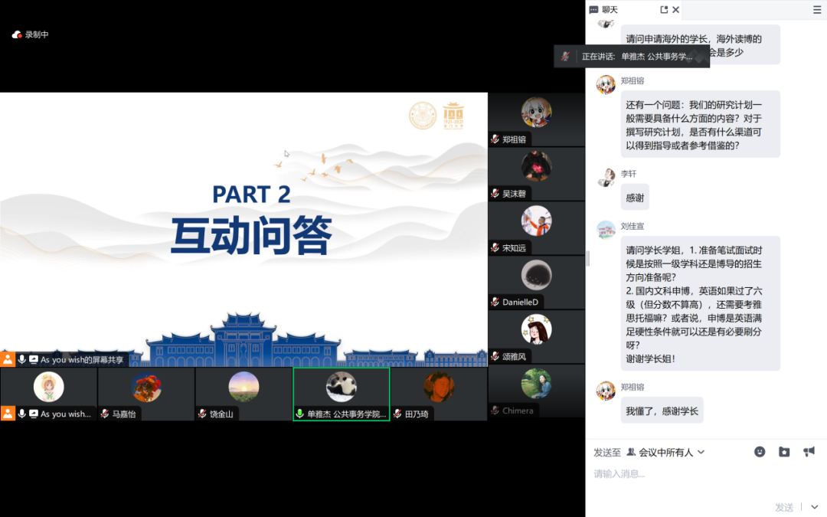Image resolution: width=827 pixels, height=517 pixels.
Task: Select the 聊天 chat tab
Action: 603,10
